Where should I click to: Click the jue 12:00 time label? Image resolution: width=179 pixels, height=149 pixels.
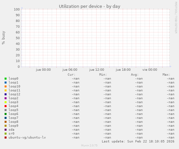[x=97, y=69]
